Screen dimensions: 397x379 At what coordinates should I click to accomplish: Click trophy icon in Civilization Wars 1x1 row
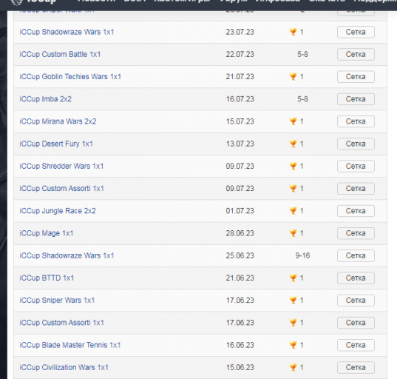(x=293, y=367)
